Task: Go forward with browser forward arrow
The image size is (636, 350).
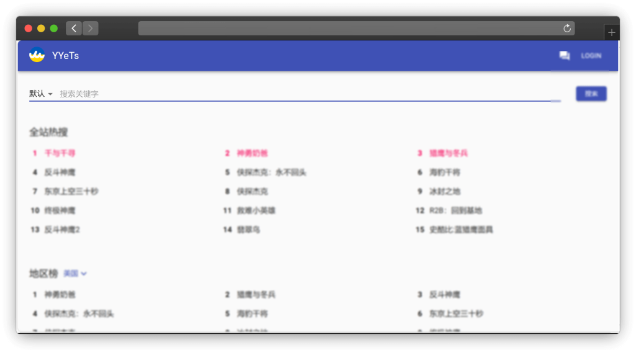Action: click(x=91, y=29)
